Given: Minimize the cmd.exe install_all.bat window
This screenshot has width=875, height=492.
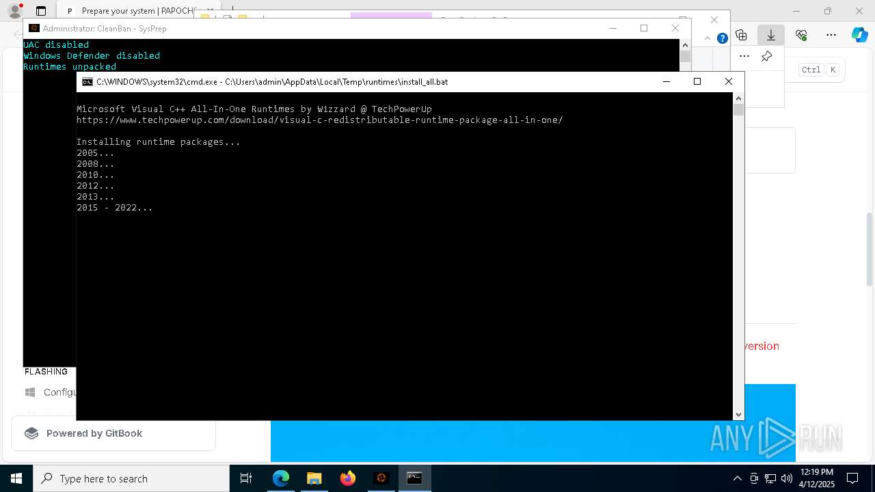Looking at the screenshot, I should [667, 81].
